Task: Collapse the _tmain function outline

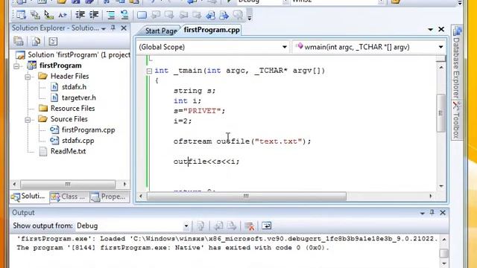Action: pos(149,71)
